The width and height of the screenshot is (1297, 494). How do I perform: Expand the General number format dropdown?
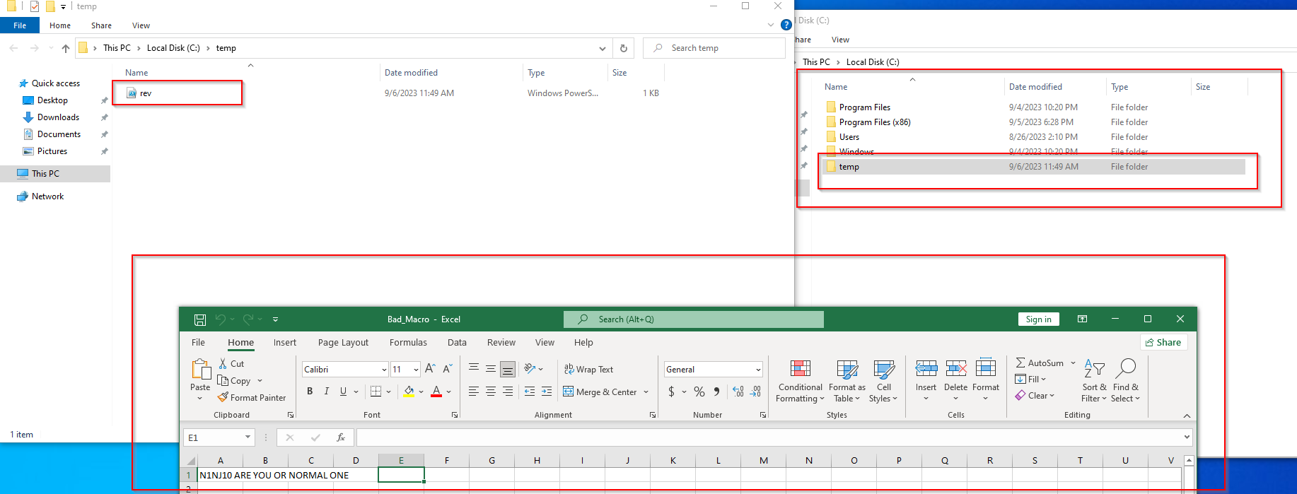point(757,370)
